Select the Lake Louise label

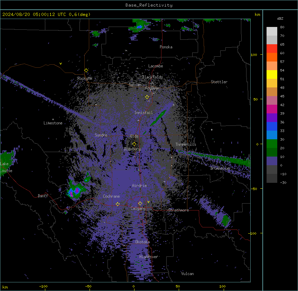pyautogui.click(x=6, y=167)
